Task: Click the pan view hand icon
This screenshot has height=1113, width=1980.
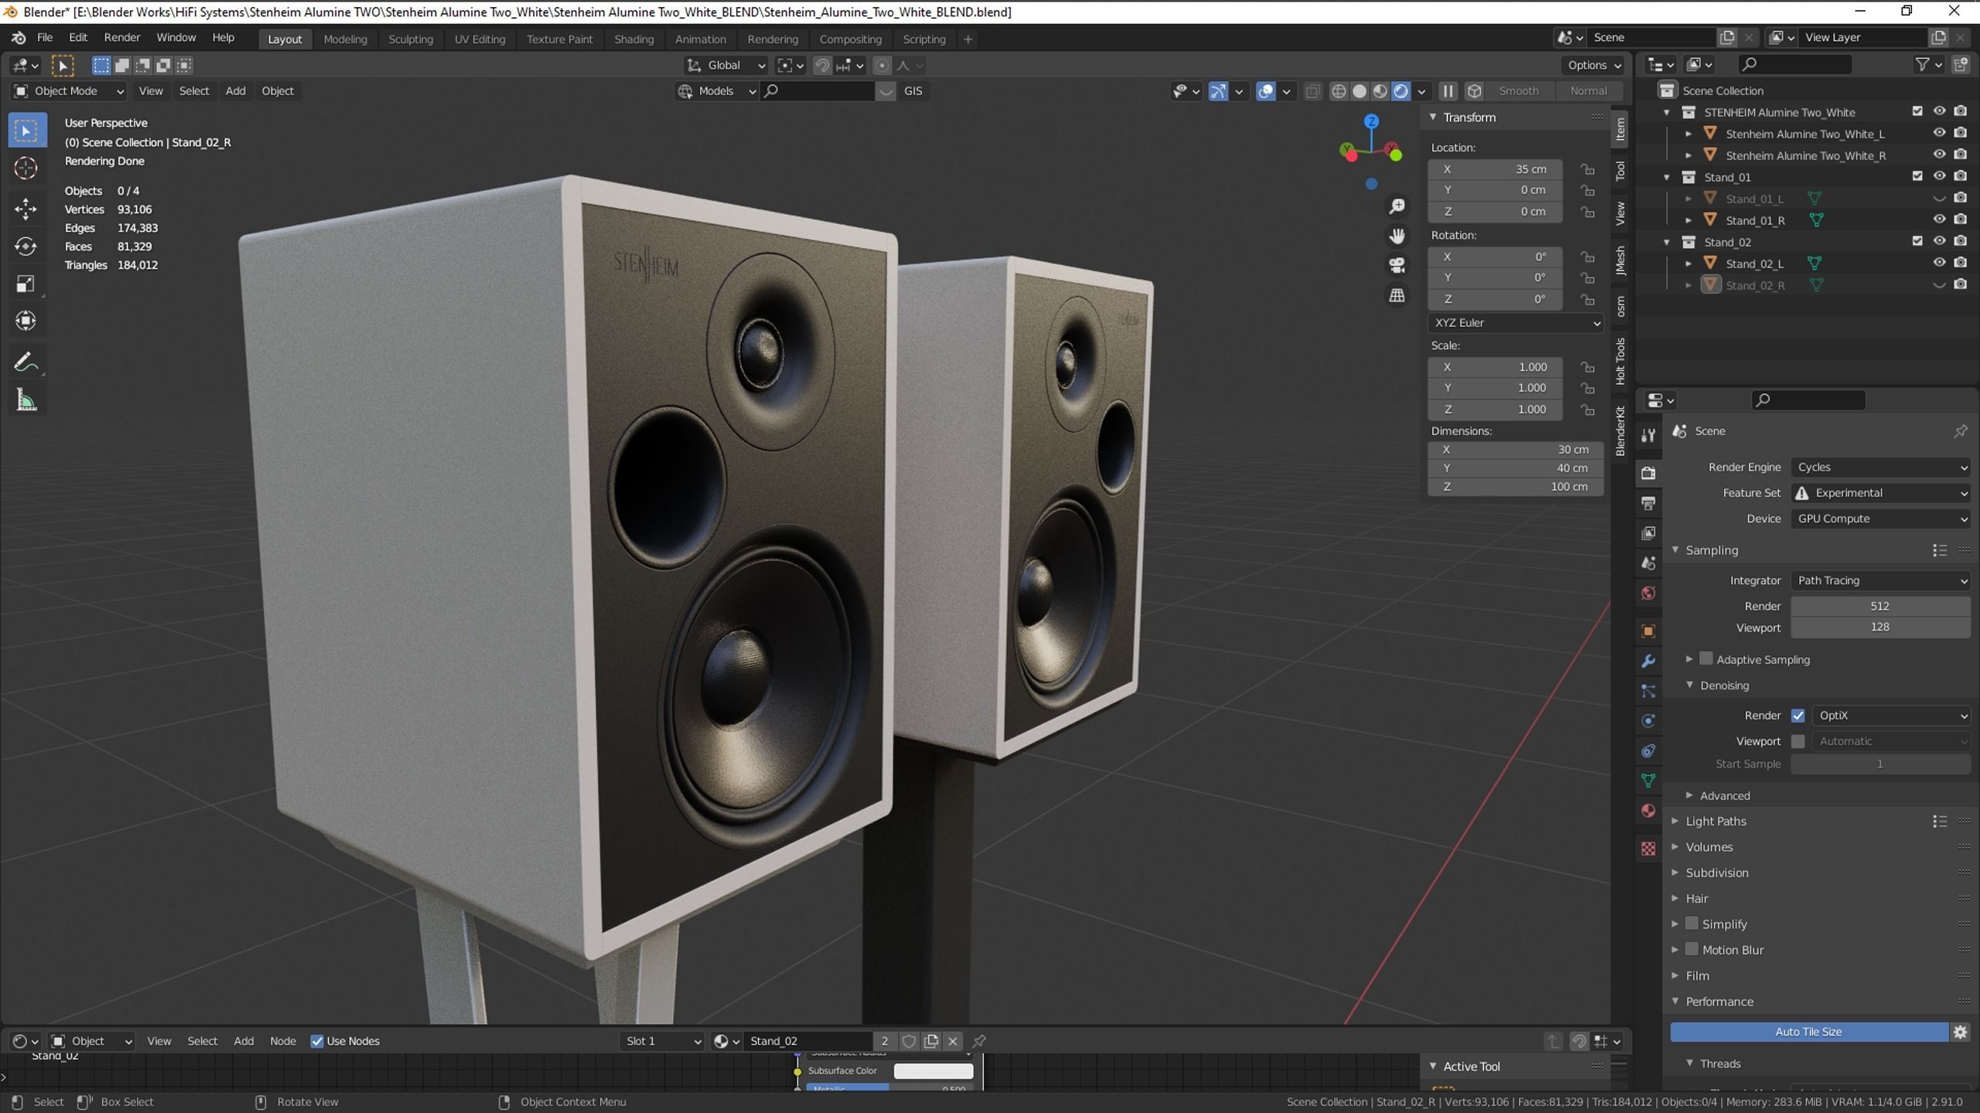Action: tap(1397, 236)
